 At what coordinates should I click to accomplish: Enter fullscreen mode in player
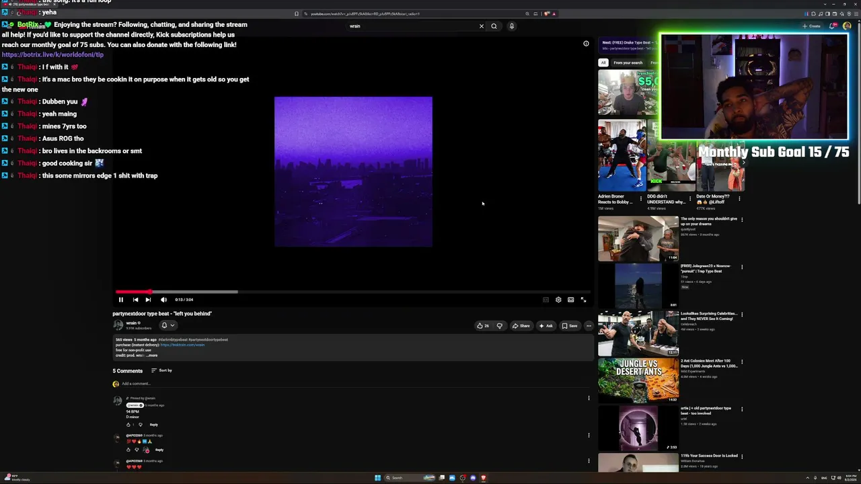click(583, 300)
